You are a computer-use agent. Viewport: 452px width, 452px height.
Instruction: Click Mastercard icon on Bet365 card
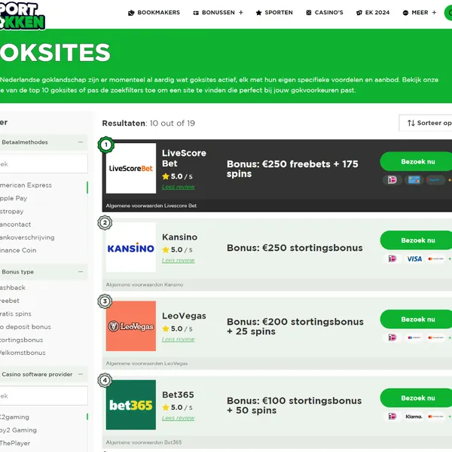tap(436, 417)
